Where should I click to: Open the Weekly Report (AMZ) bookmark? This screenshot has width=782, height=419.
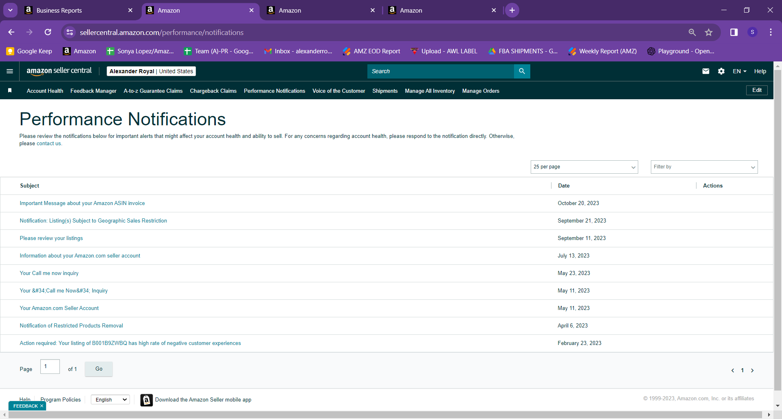coord(603,51)
